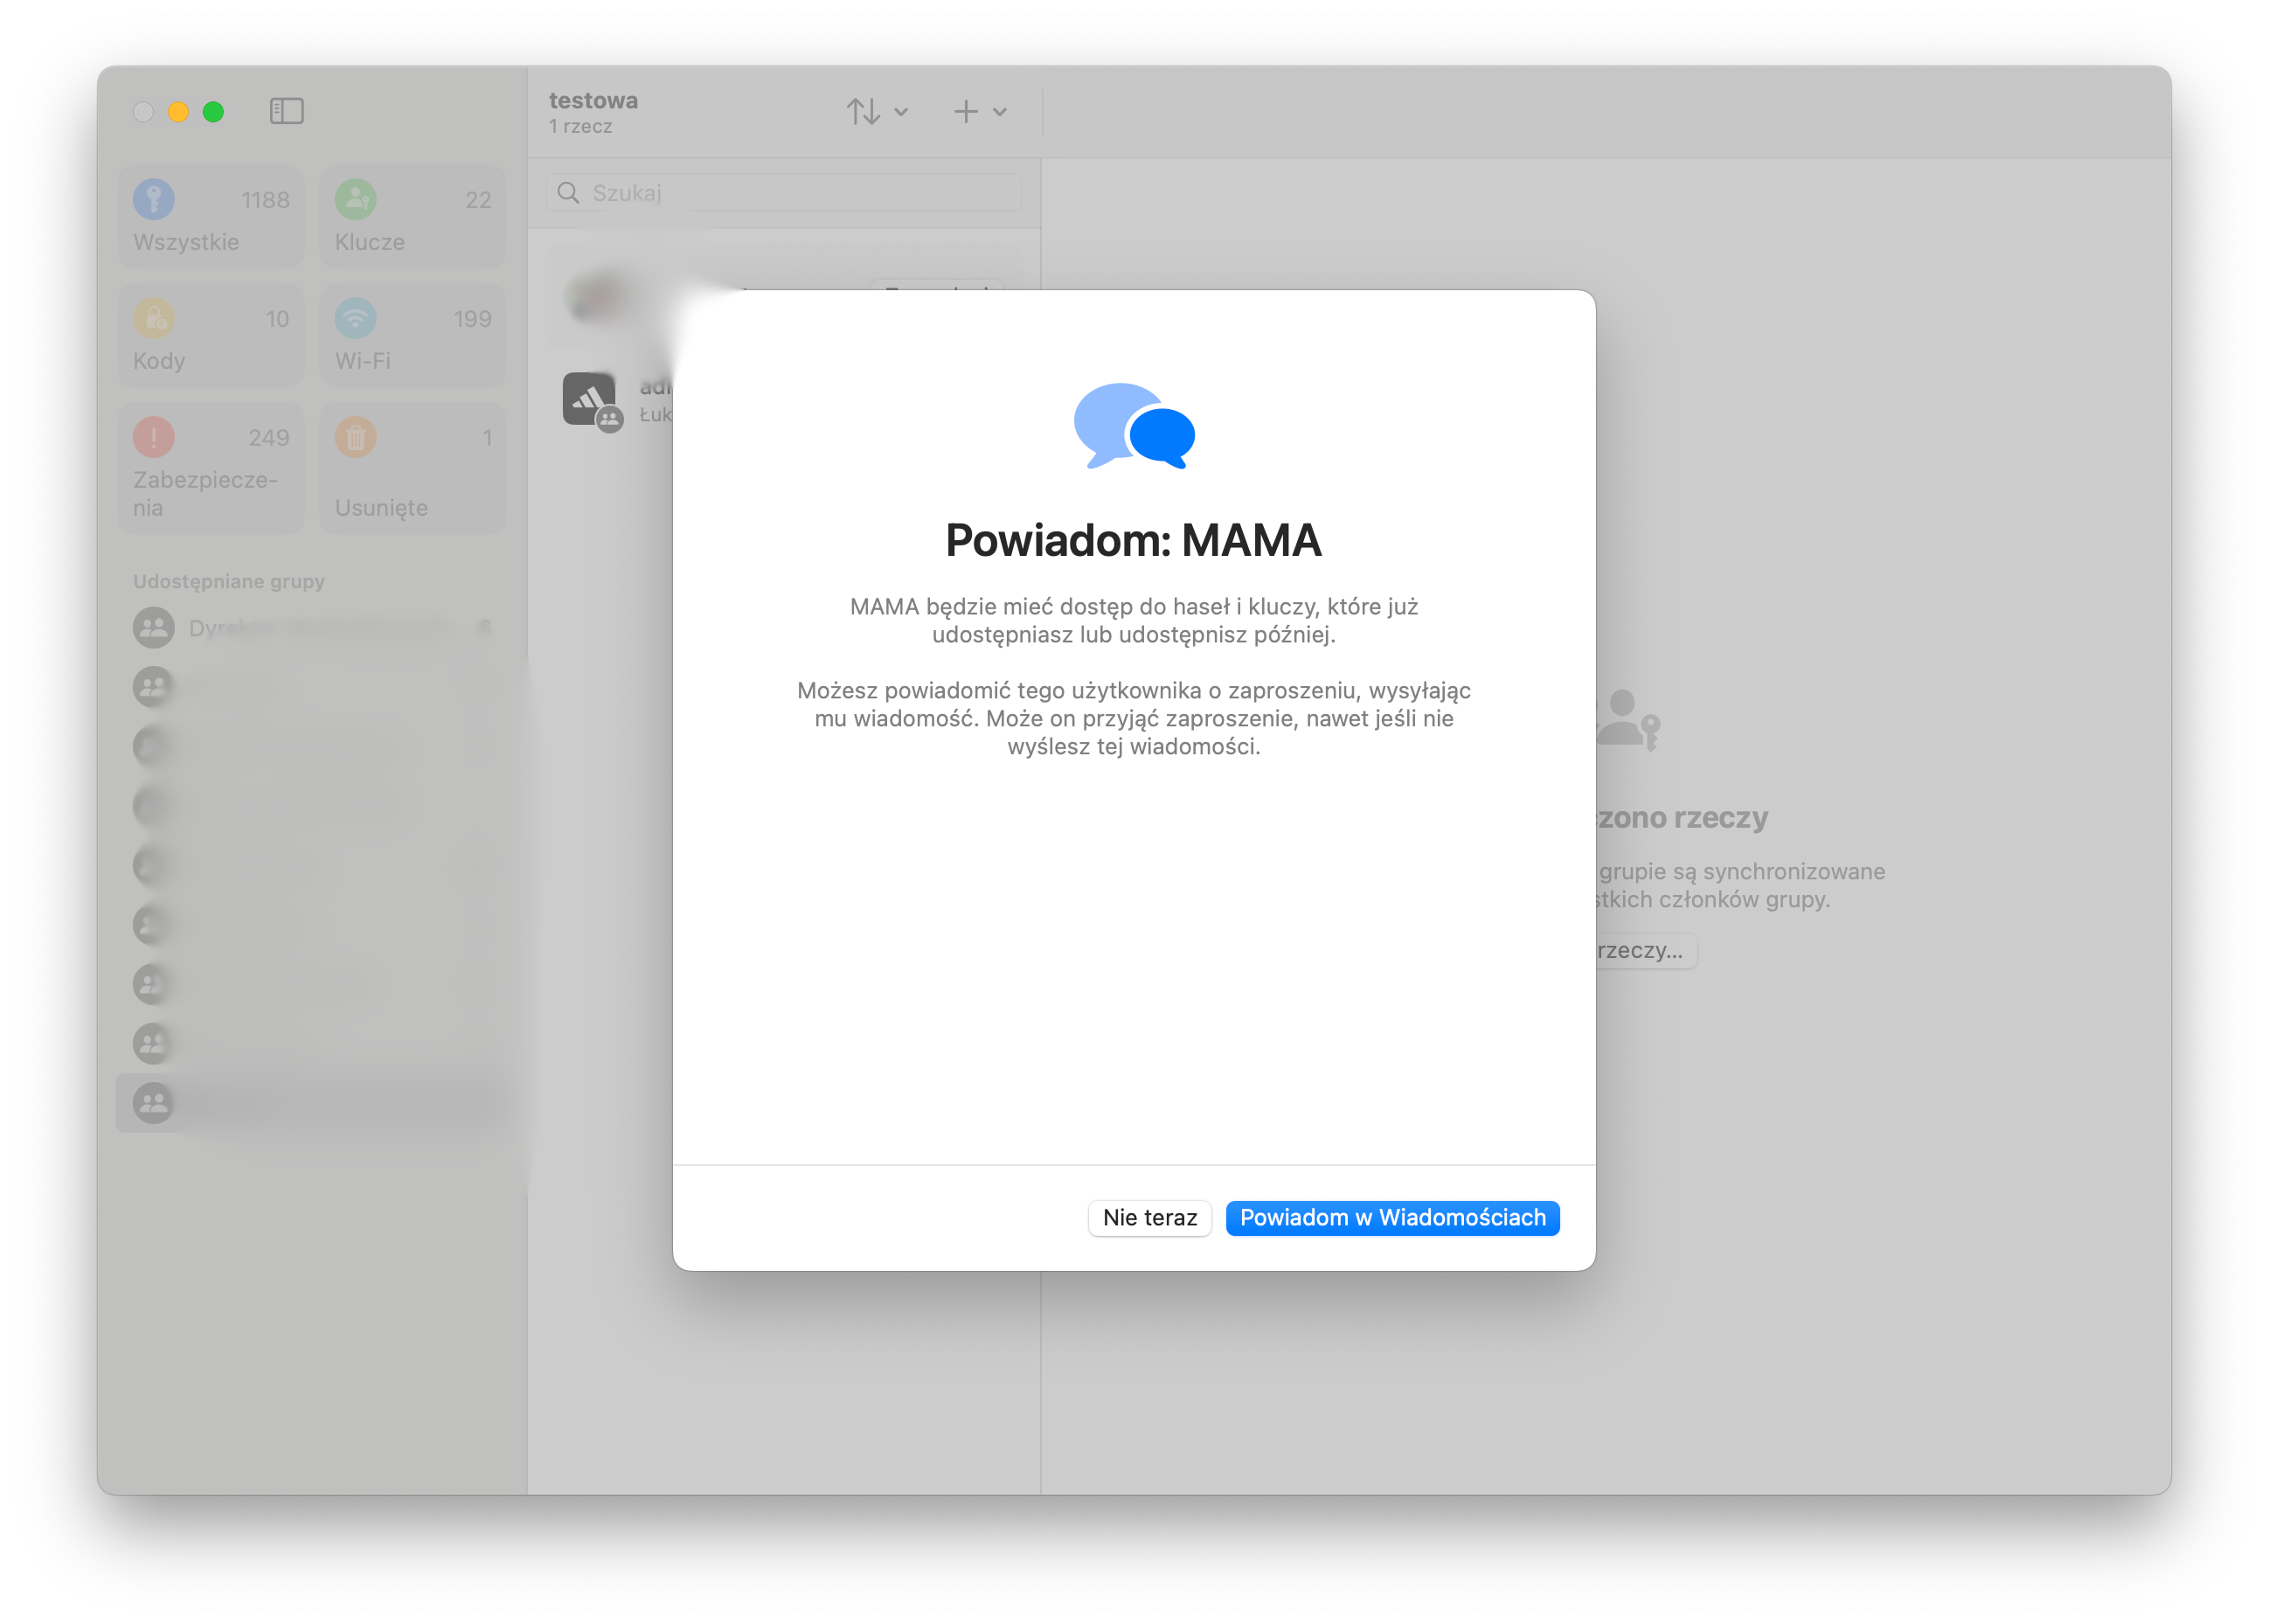Click the adidas entry app icon
The image size is (2269, 1624).
tap(589, 399)
